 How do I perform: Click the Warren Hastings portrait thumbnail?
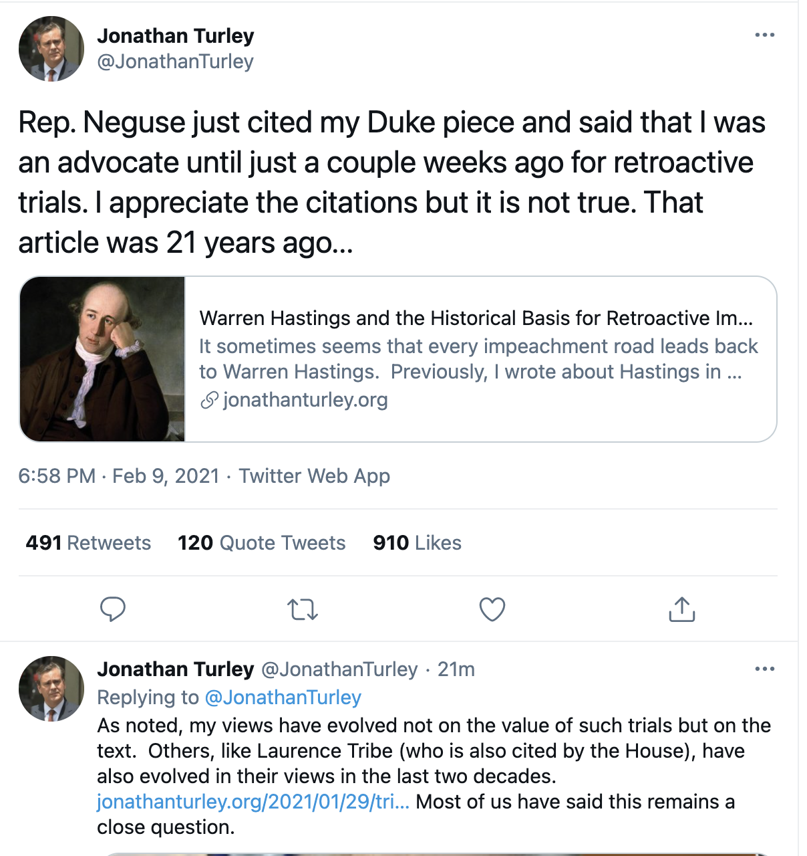tap(102, 359)
